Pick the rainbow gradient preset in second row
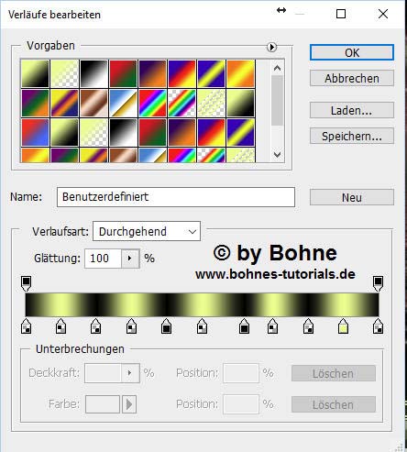407x452 pixels. click(x=152, y=103)
